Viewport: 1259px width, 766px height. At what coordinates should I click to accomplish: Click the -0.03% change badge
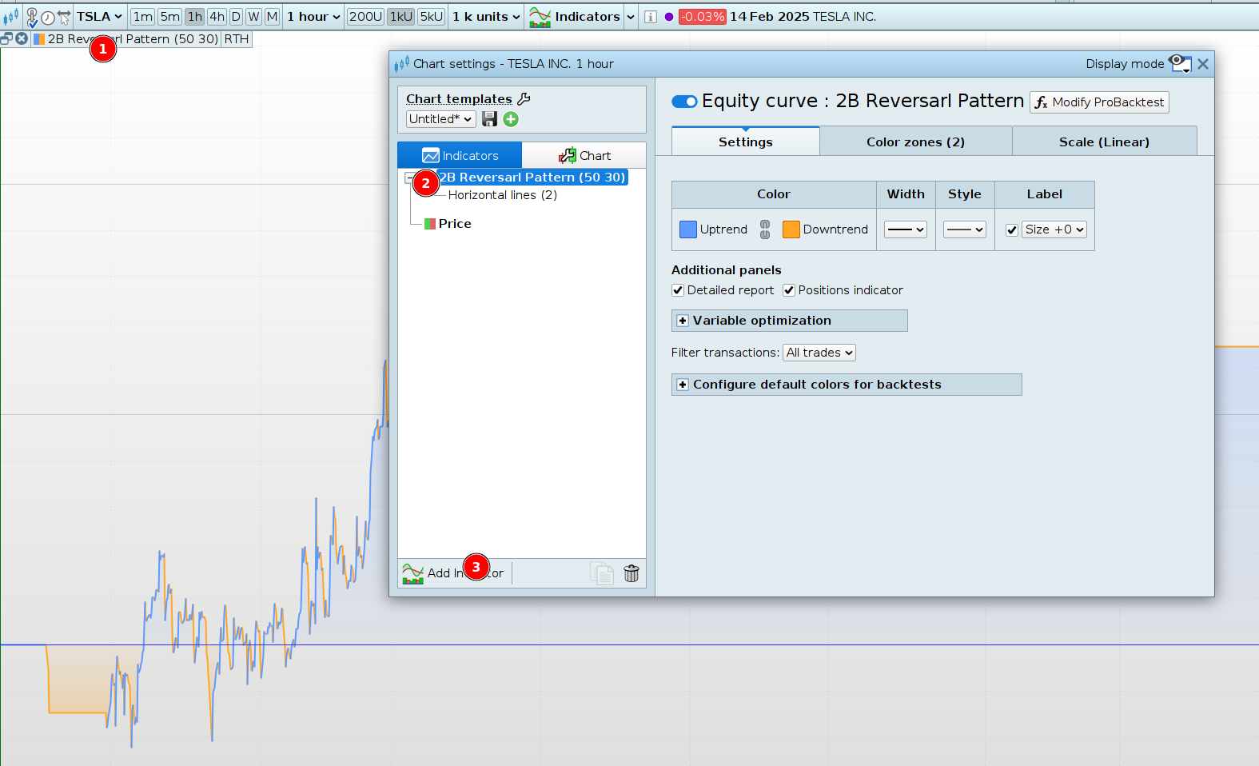pos(703,17)
